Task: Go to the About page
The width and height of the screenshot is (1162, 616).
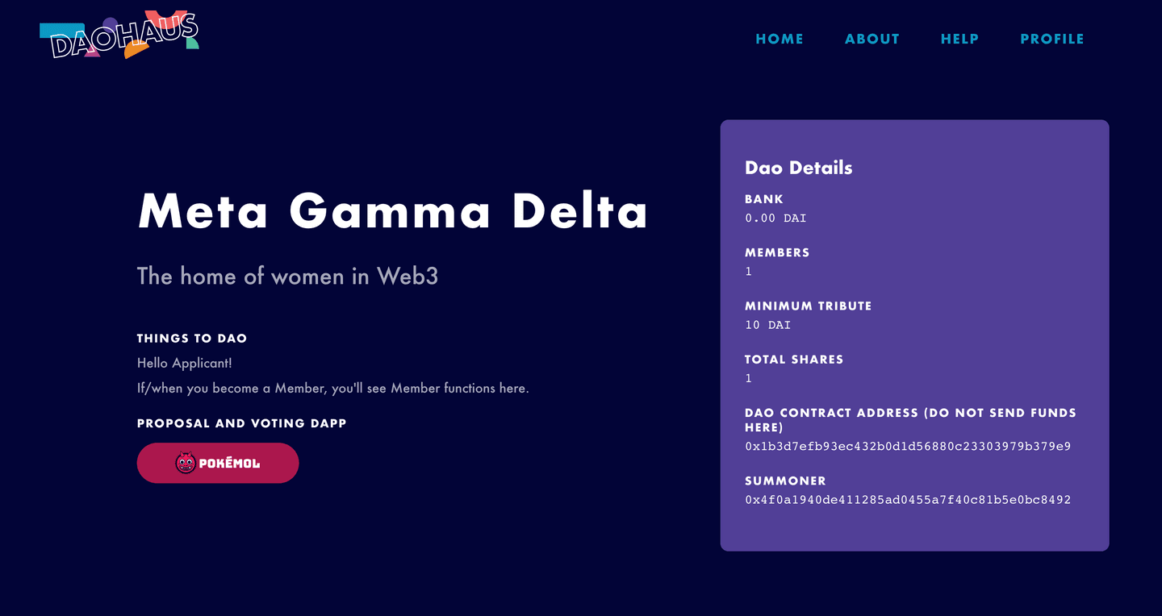Action: click(872, 39)
